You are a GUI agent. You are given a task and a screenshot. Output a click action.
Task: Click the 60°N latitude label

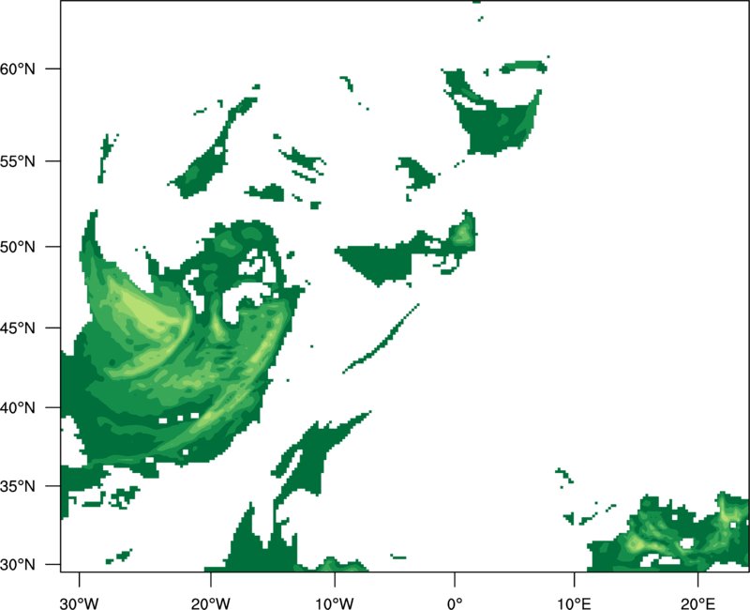18,69
